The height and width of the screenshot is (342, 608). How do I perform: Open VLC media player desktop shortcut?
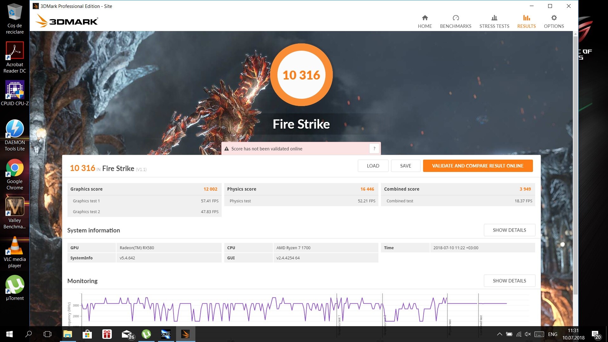pyautogui.click(x=15, y=252)
